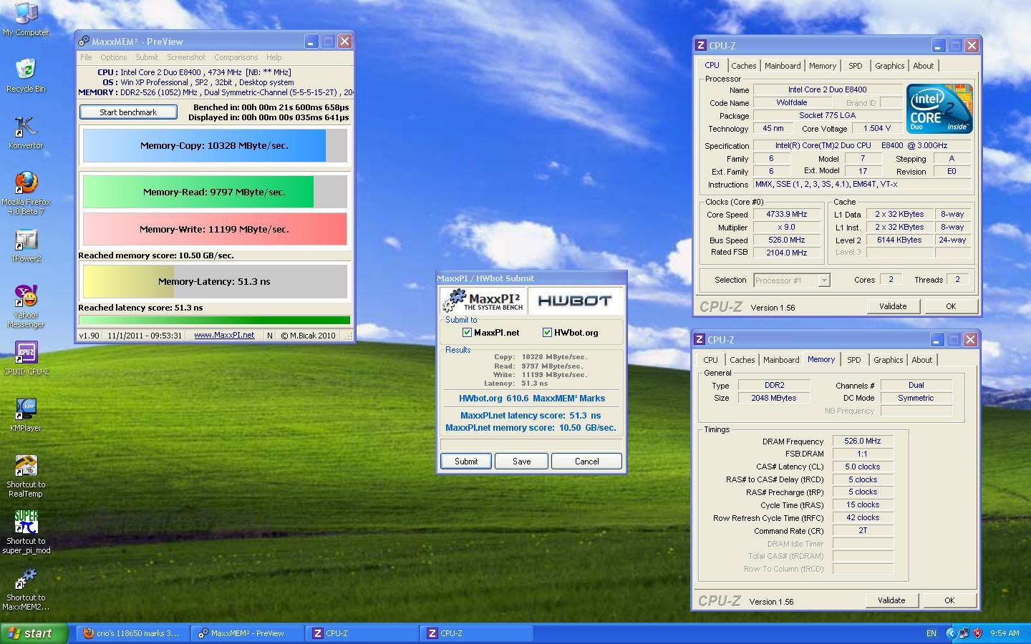Click the Memory-Latency 51.3 ns bar
The height and width of the screenshot is (644, 1031).
click(215, 281)
